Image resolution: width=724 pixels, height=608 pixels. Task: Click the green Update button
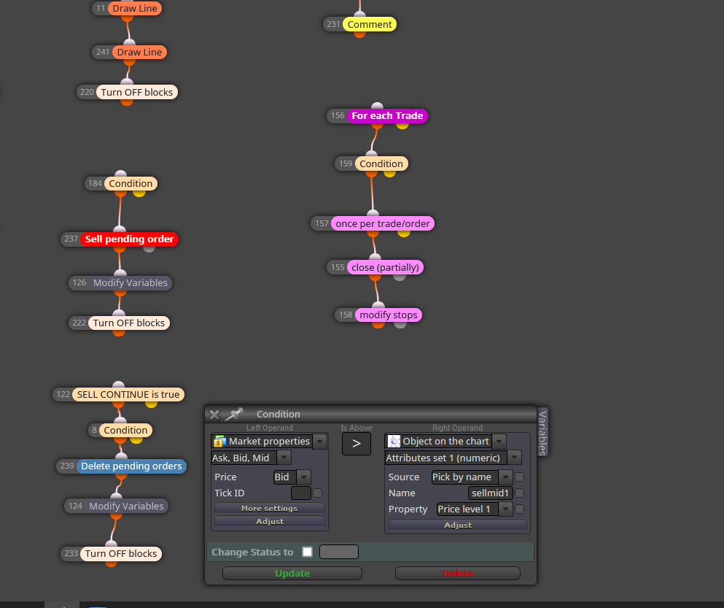coord(292,573)
